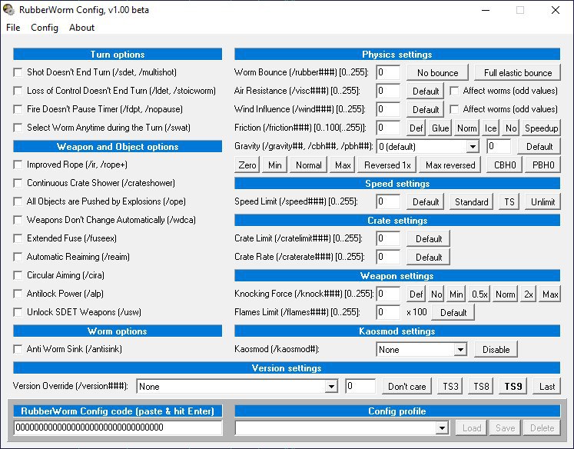The height and width of the screenshot is (449, 574).
Task: Reset Wind Influence with Default button
Action: coord(426,109)
